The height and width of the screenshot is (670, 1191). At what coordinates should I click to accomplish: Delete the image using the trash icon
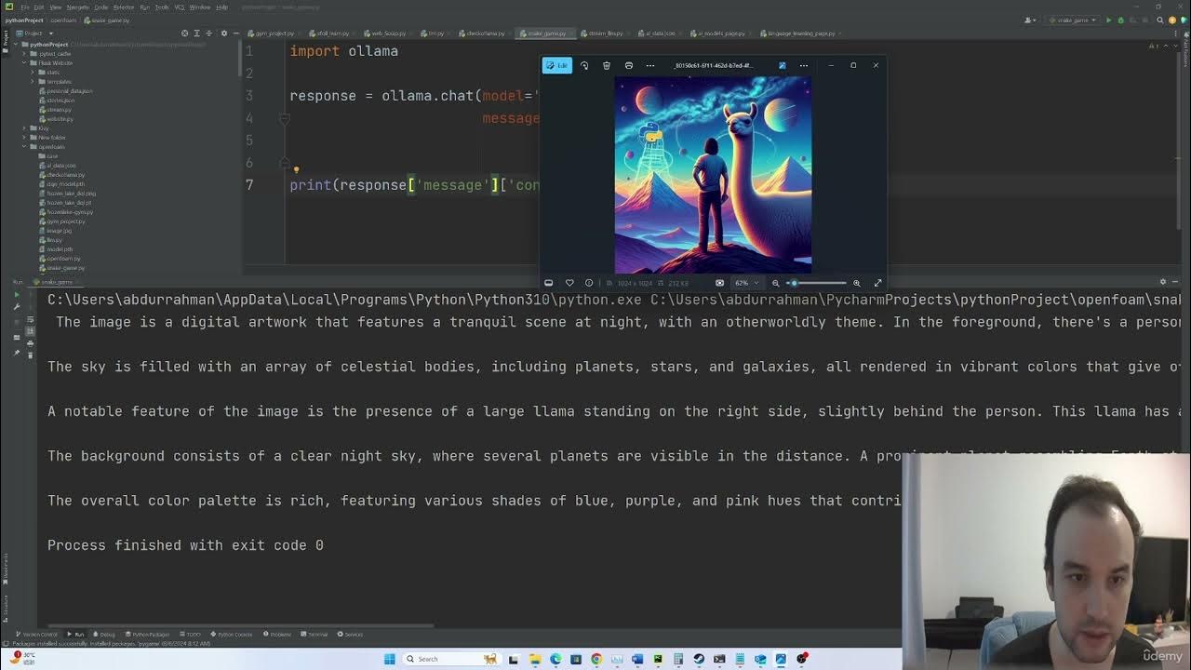click(x=607, y=65)
